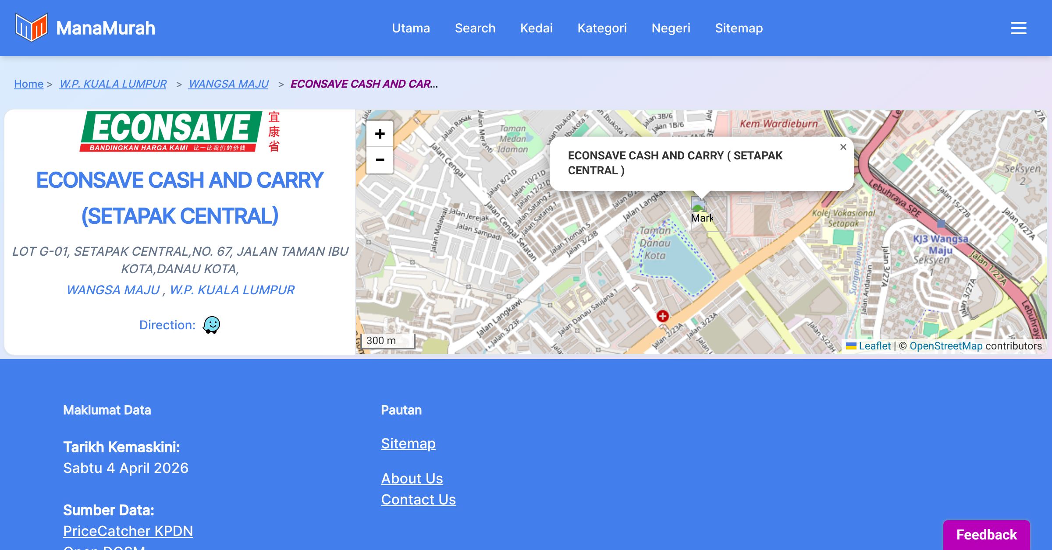Open PriceCatcher KPDN link
Screen dimensions: 1052x550
coord(128,531)
